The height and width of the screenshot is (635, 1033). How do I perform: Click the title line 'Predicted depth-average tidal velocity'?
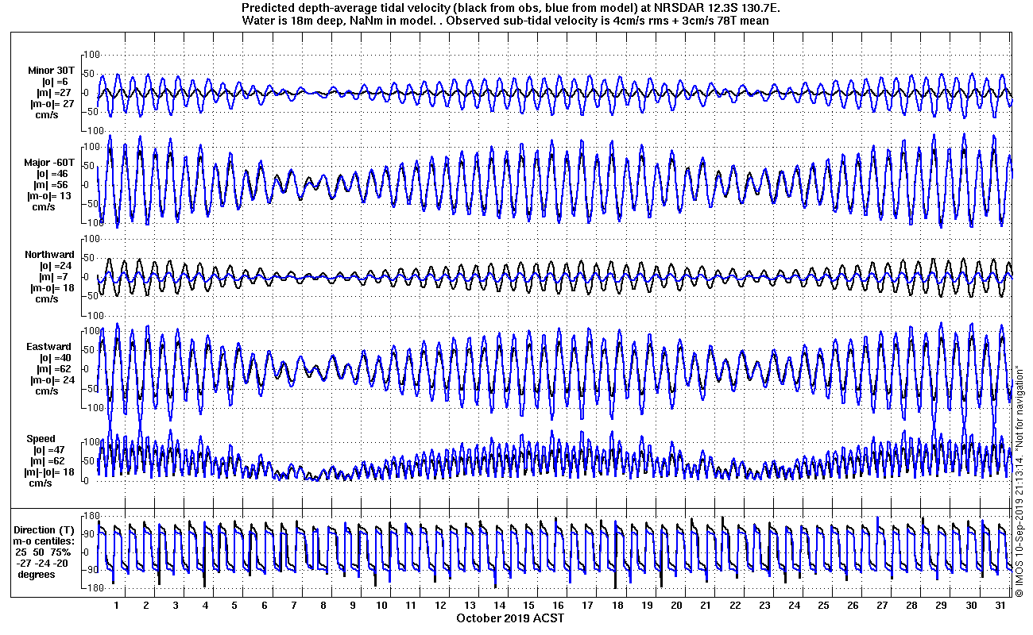(x=513, y=8)
